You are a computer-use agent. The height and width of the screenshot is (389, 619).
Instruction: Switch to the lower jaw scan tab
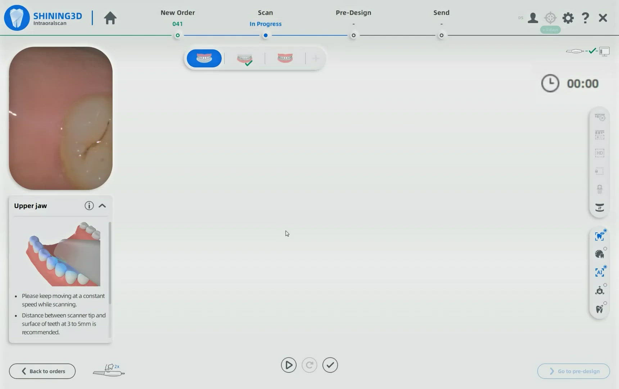245,58
